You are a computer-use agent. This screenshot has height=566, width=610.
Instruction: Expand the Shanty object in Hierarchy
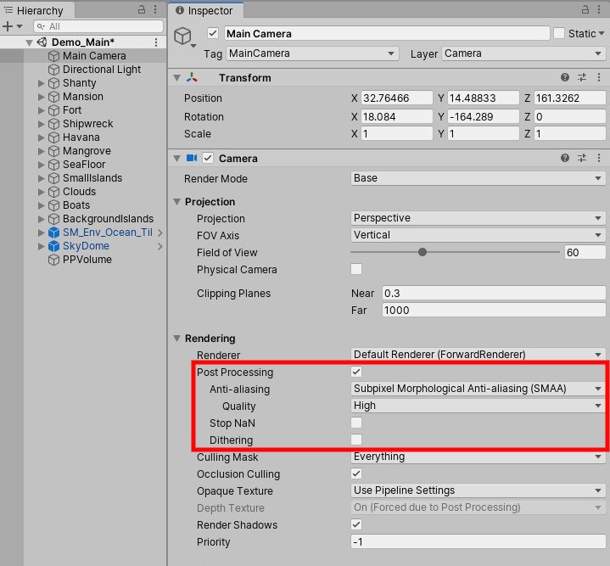tap(41, 83)
